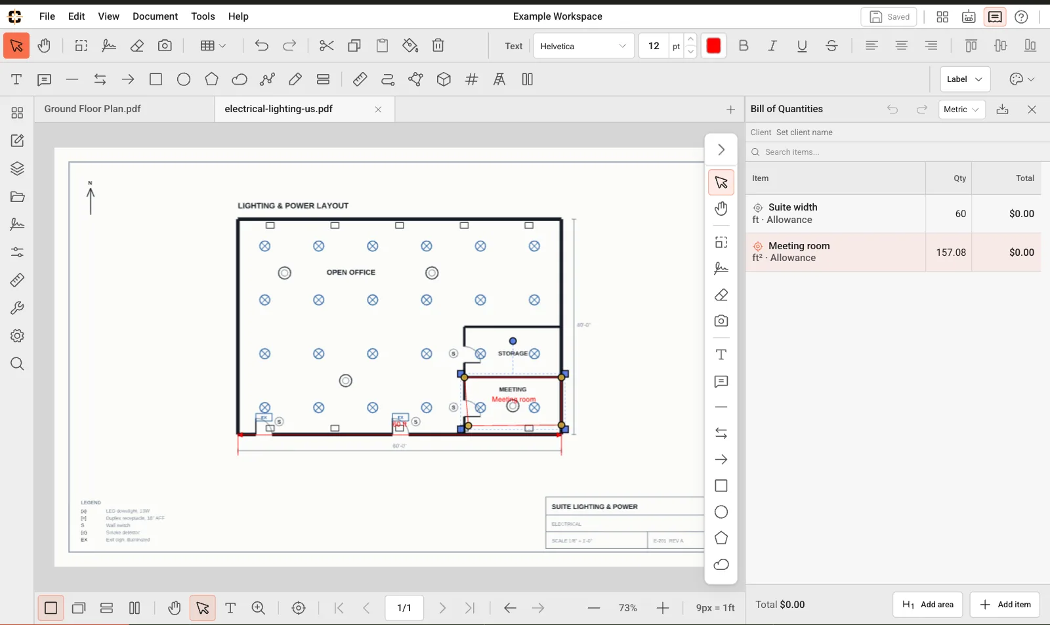Image resolution: width=1050 pixels, height=625 pixels.
Task: Choose the text annotation tool in markup bar
Action: click(16, 79)
